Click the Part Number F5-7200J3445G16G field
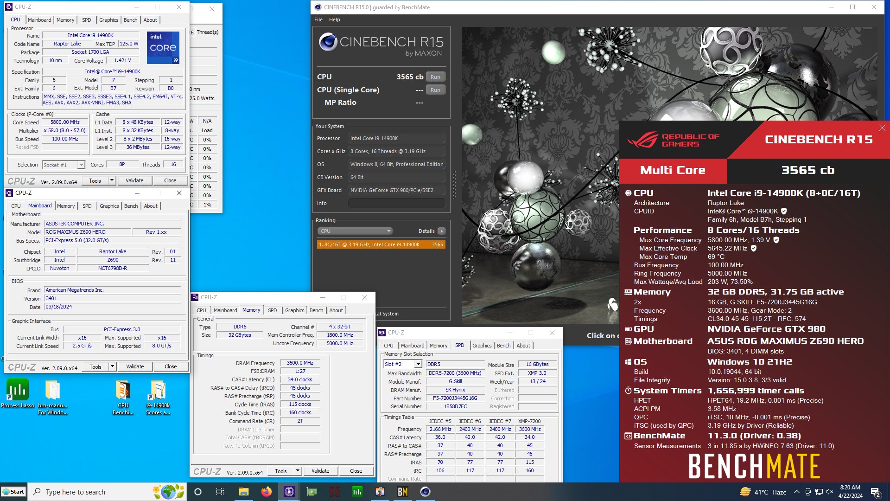Screen dimensions: 890x501 455,398
